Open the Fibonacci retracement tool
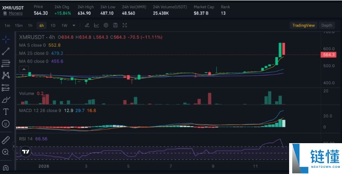Viewport: 342px width, 174px height. pyautogui.click(x=6, y=63)
